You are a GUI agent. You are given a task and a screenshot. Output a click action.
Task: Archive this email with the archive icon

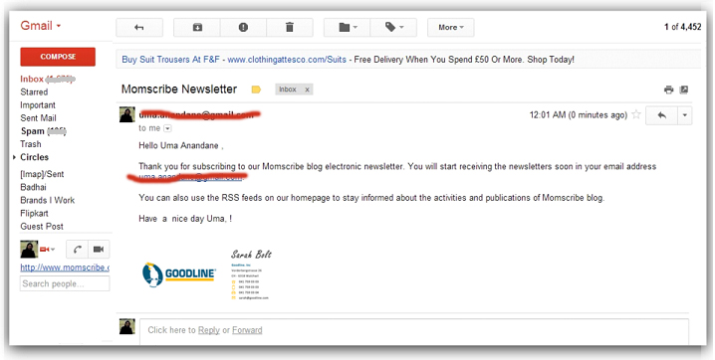pos(197,27)
